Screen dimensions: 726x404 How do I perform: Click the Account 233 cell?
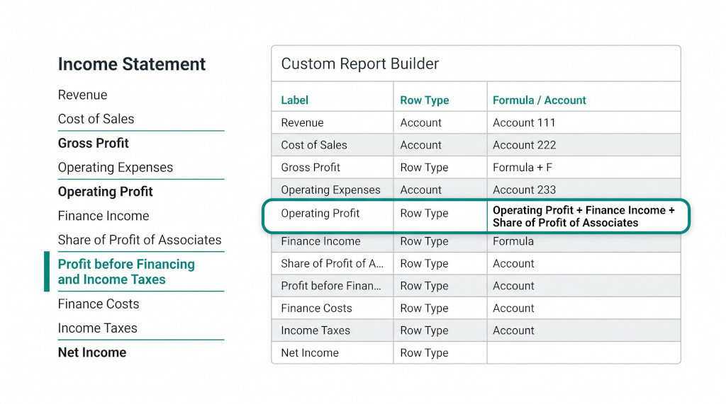pos(584,190)
